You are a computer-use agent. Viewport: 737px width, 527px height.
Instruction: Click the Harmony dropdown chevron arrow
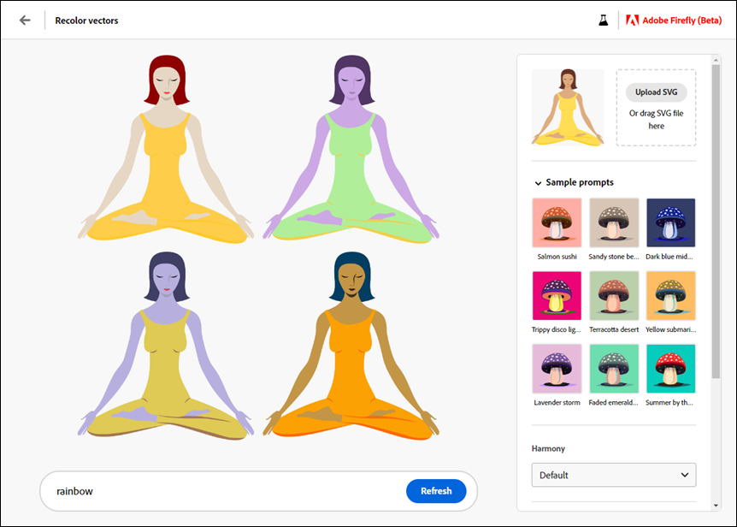click(685, 475)
